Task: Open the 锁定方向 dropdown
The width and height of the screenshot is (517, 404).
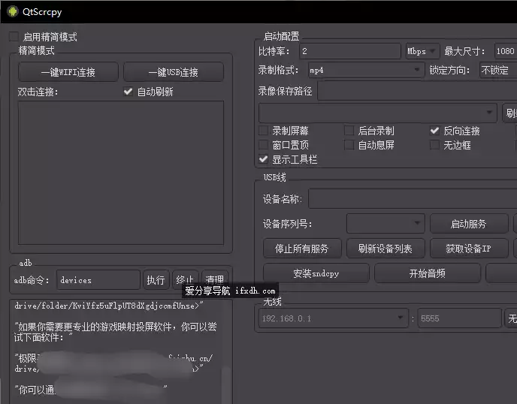Action: (498, 70)
